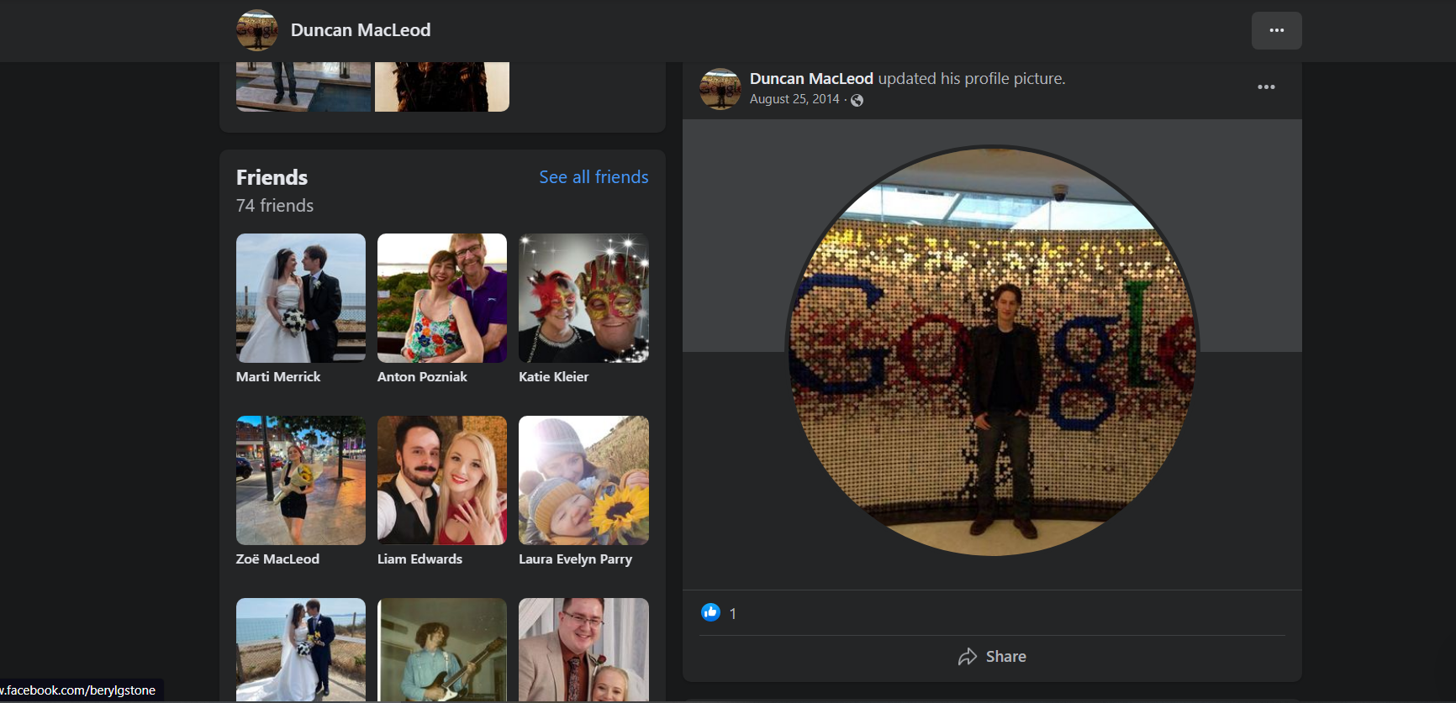Open Marti Merrick's profile name link
The width and height of the screenshot is (1456, 703).
[x=278, y=376]
